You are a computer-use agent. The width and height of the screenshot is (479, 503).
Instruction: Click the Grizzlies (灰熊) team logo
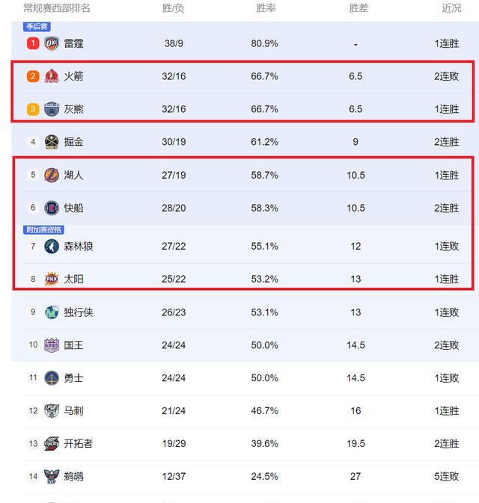52,109
